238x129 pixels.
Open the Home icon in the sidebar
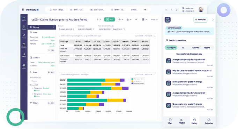click(x=24, y=18)
